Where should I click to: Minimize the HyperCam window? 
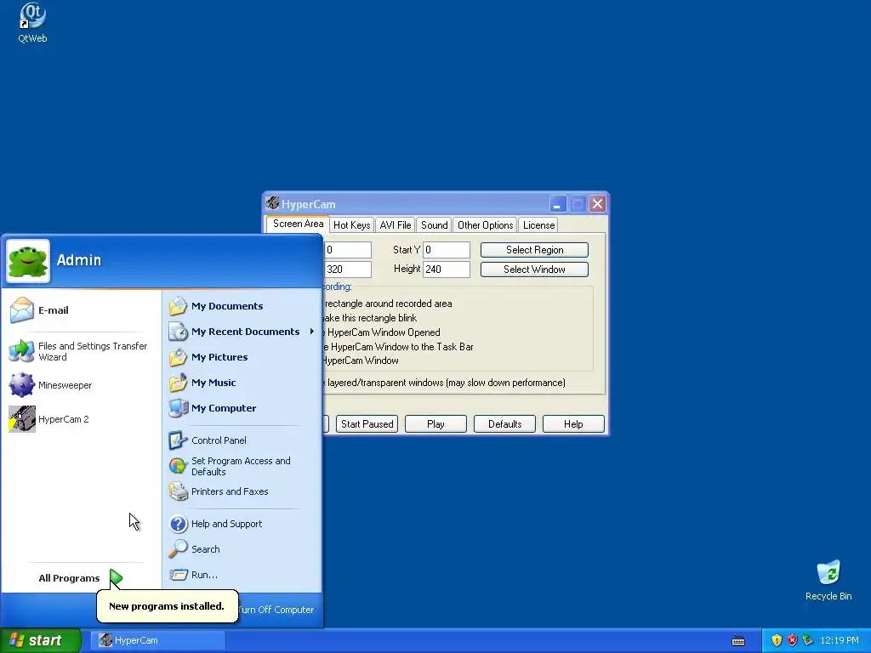(558, 204)
